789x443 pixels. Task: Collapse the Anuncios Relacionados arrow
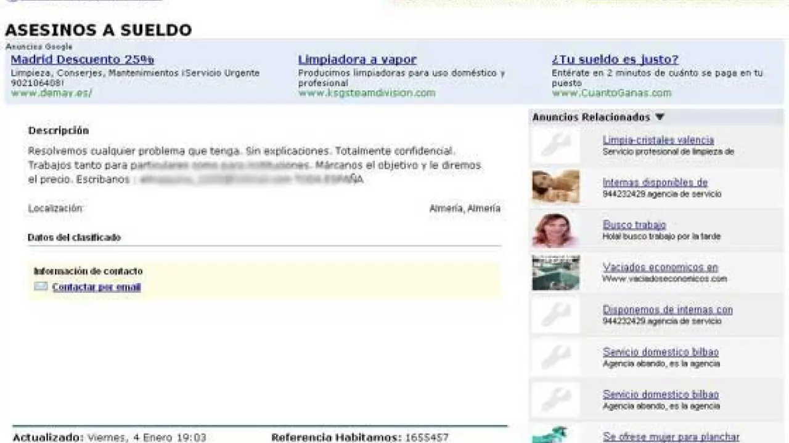(660, 117)
